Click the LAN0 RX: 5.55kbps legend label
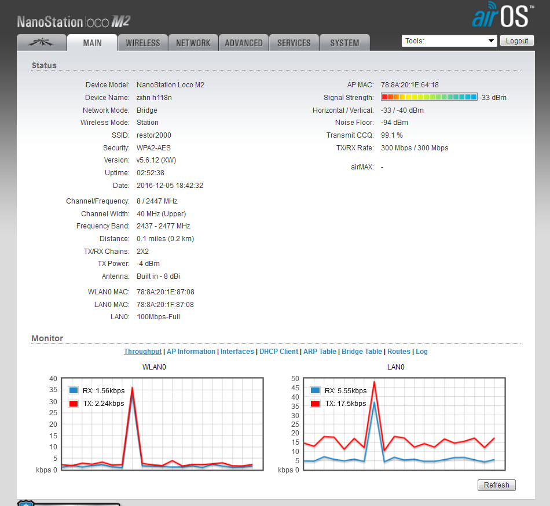This screenshot has height=506, width=550. point(346,391)
